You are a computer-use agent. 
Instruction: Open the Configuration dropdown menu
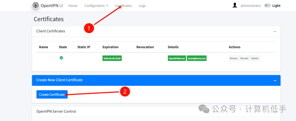(96, 6)
